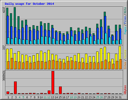Click weekend day 4 label
Viewport: 128px width, 100px height.
click(19, 97)
